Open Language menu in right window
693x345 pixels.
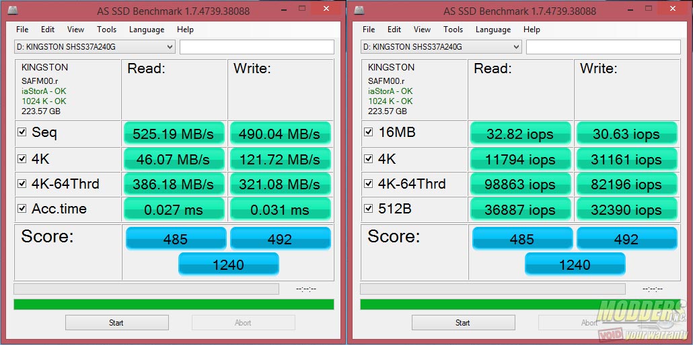[493, 30]
